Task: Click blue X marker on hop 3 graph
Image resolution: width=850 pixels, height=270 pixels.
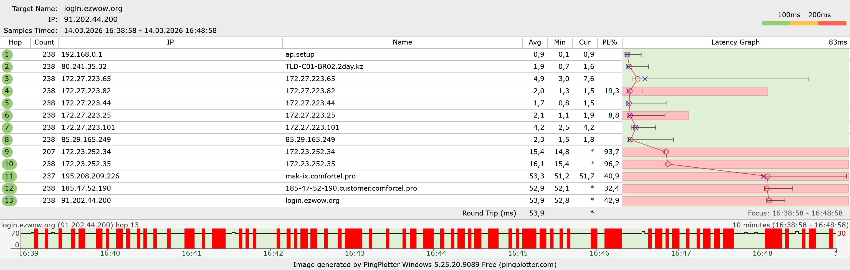Action: [645, 79]
